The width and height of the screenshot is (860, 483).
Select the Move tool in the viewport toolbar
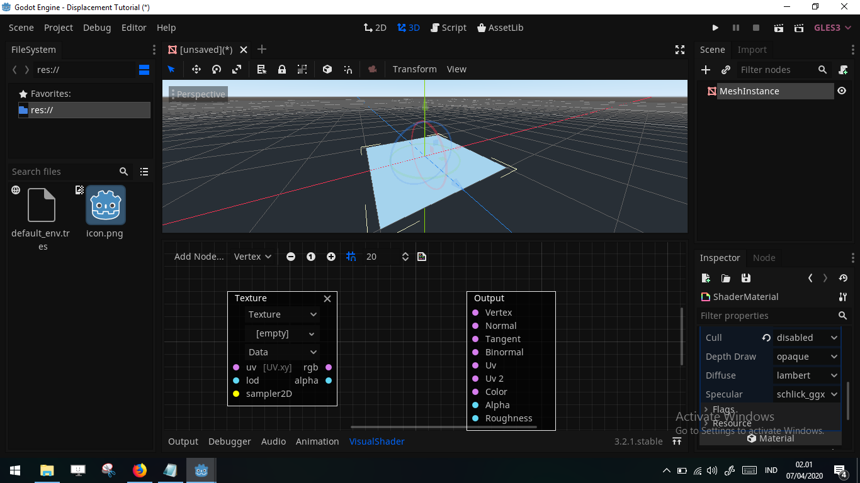(196, 69)
